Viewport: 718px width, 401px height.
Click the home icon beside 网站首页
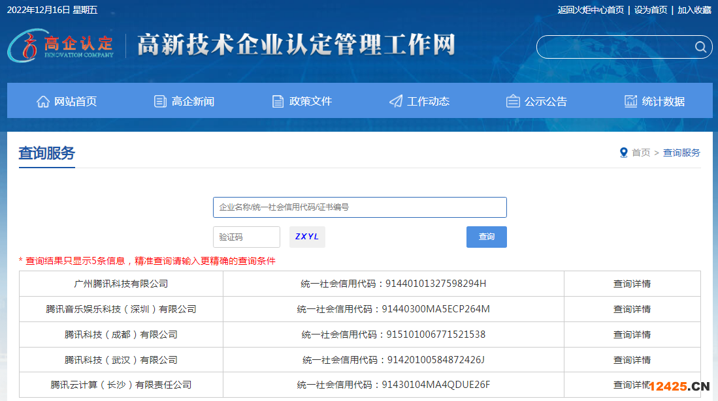(x=43, y=102)
